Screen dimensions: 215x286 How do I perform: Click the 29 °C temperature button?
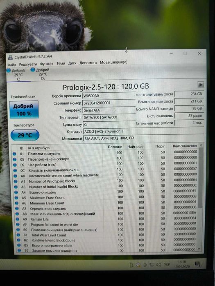coord(25,135)
